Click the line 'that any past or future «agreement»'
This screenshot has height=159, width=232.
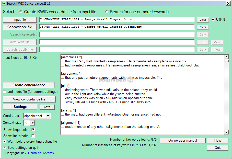coord(112,77)
